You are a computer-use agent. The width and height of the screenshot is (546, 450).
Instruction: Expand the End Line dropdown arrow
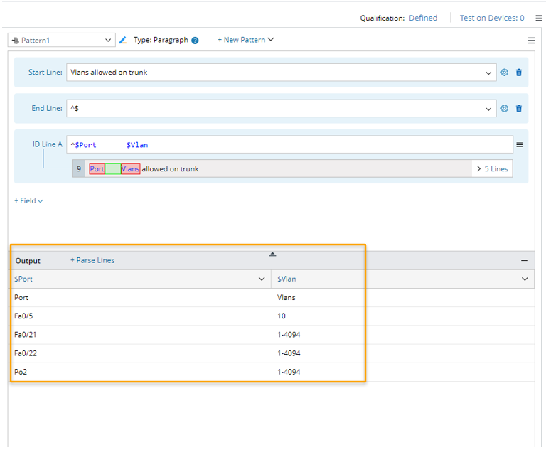[488, 109]
